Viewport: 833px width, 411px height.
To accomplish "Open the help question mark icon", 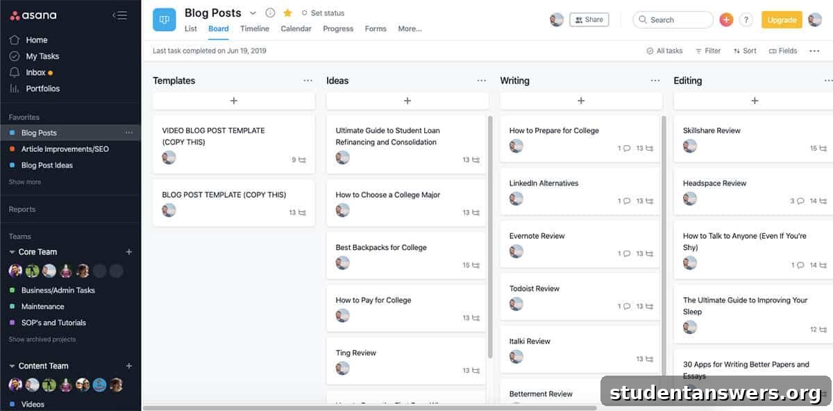I will (x=746, y=19).
